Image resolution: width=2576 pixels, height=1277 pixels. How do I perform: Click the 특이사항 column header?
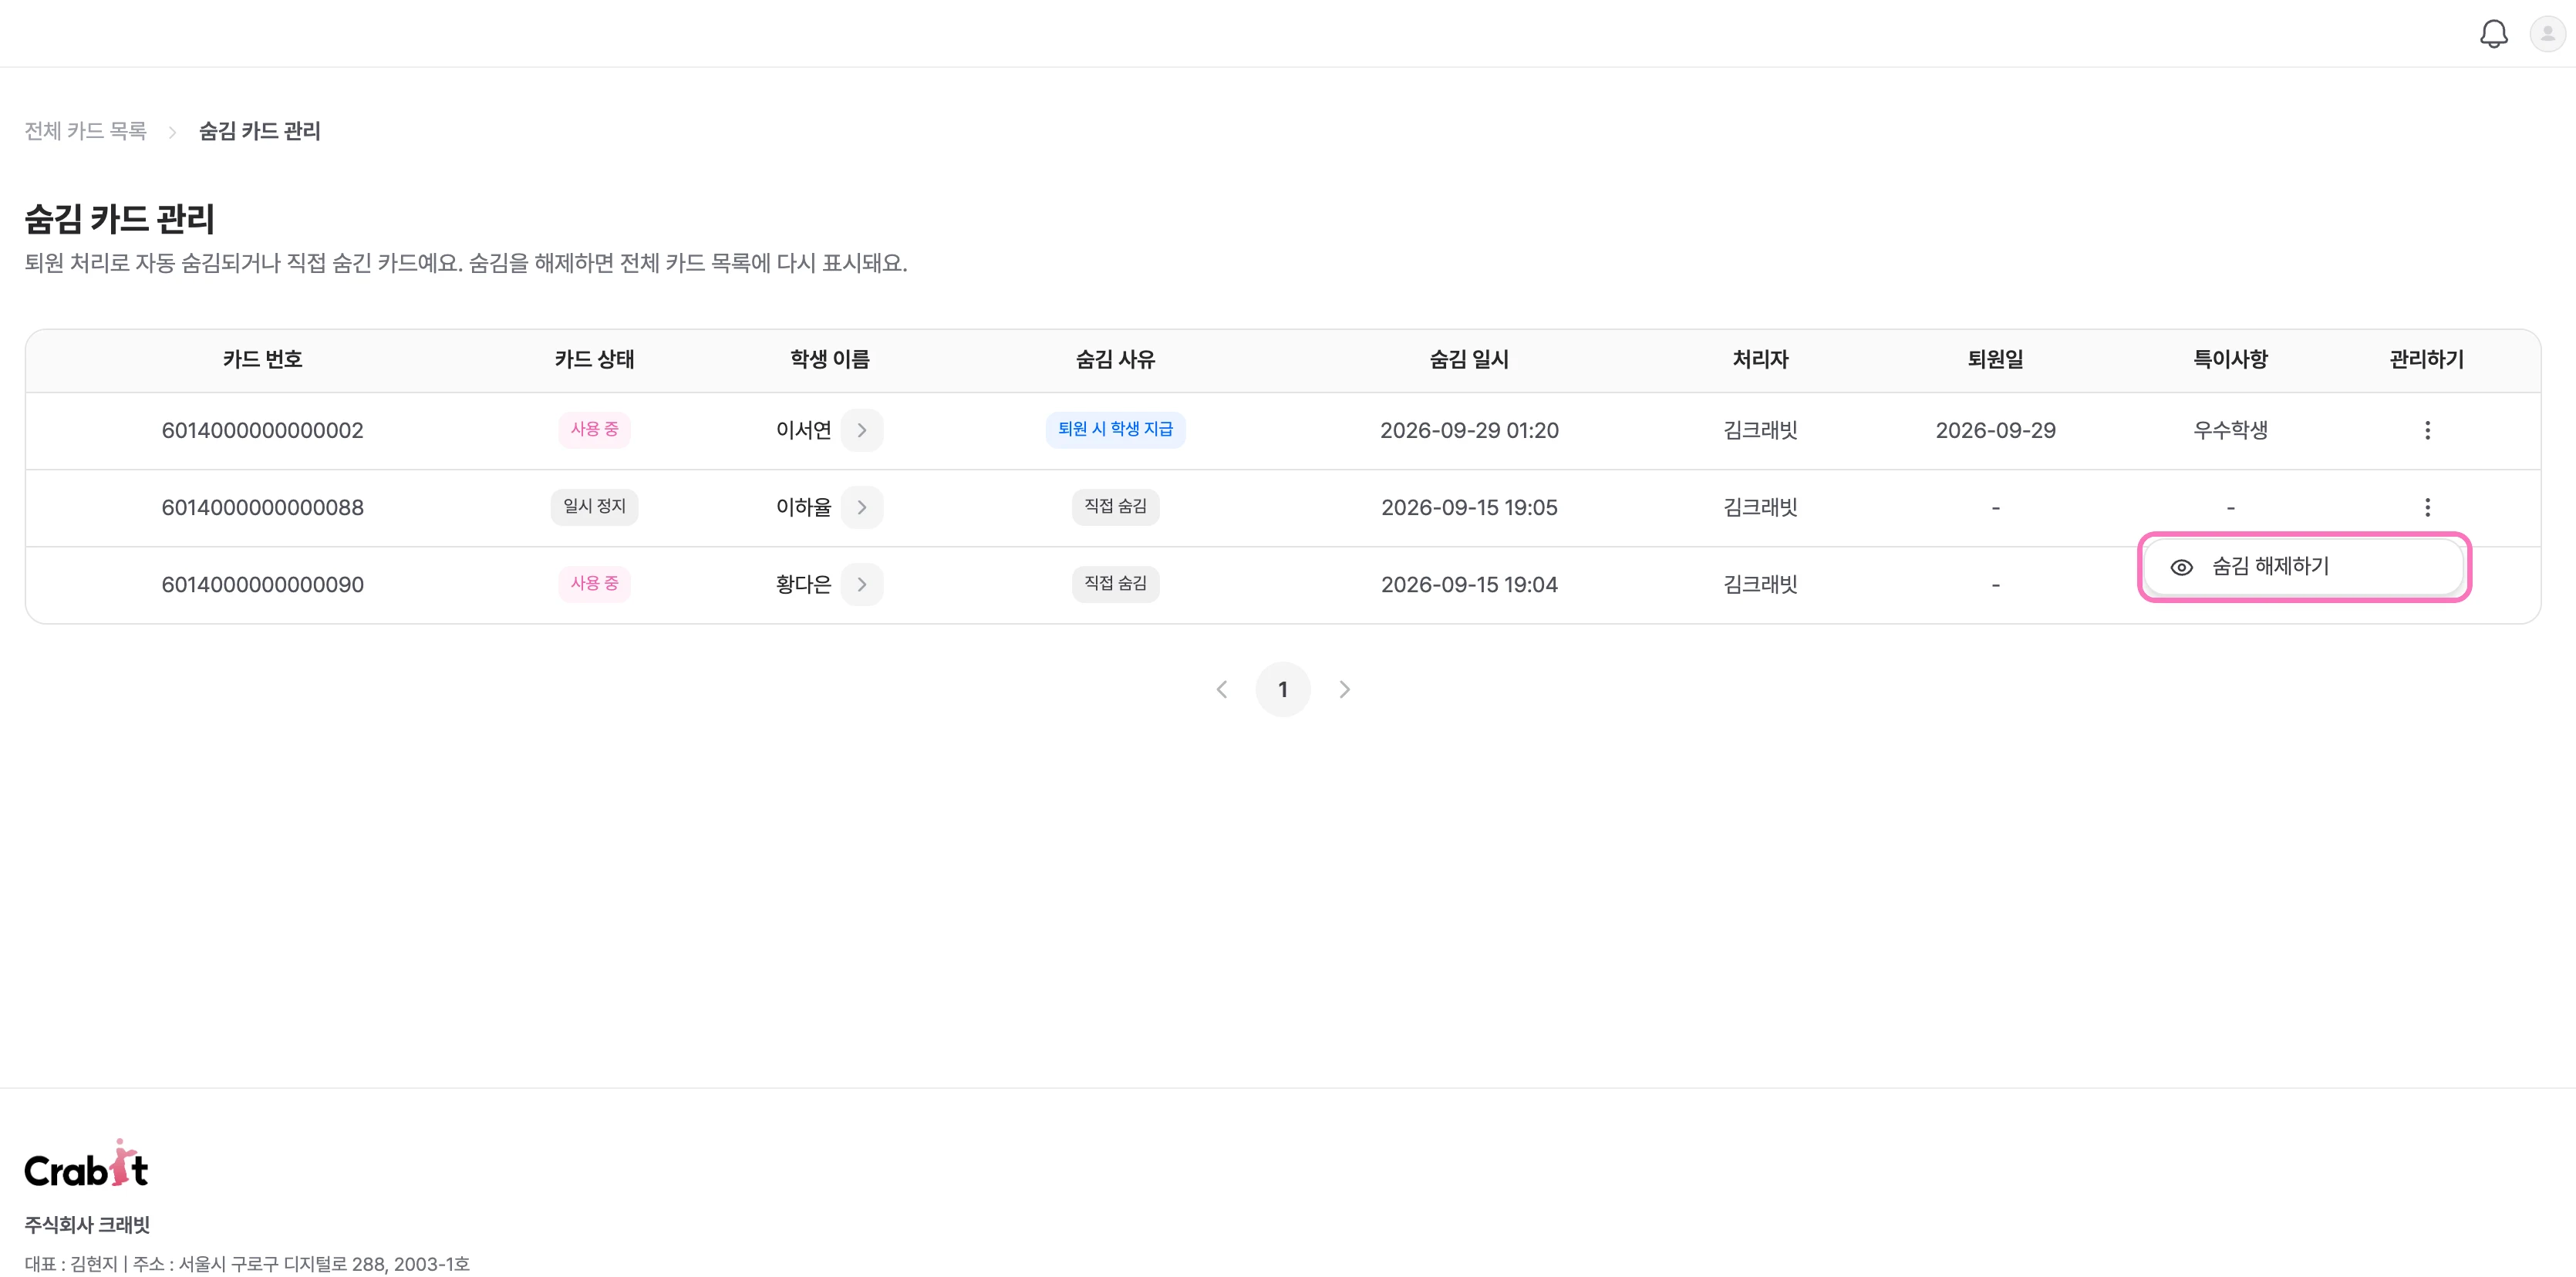[2230, 359]
